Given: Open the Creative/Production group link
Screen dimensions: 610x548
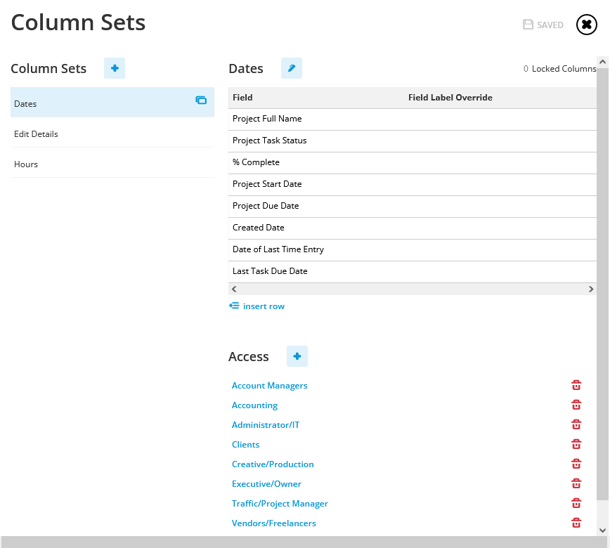Looking at the screenshot, I should [x=273, y=464].
